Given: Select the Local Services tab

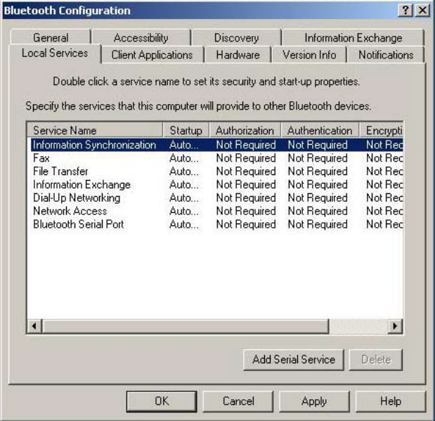Looking at the screenshot, I should click(55, 53).
